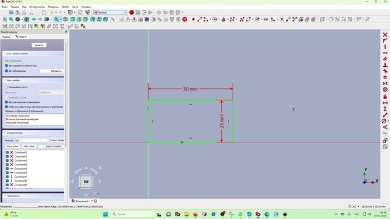390x219 pixels.
Task: Switch to the Tasks tab
Action: [x=21, y=36]
